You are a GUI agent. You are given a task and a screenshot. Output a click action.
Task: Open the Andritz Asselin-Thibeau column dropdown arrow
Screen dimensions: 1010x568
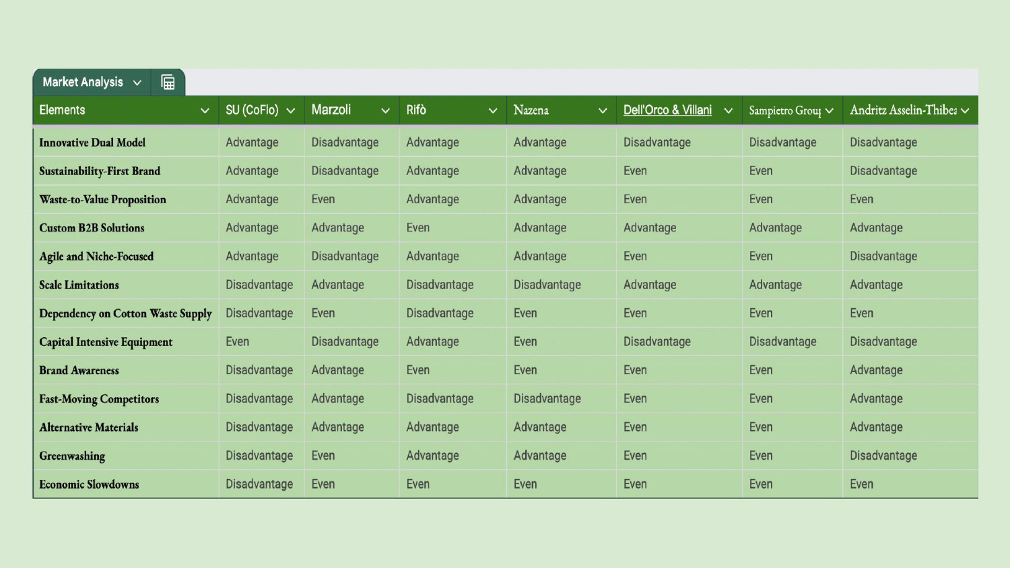tap(965, 110)
